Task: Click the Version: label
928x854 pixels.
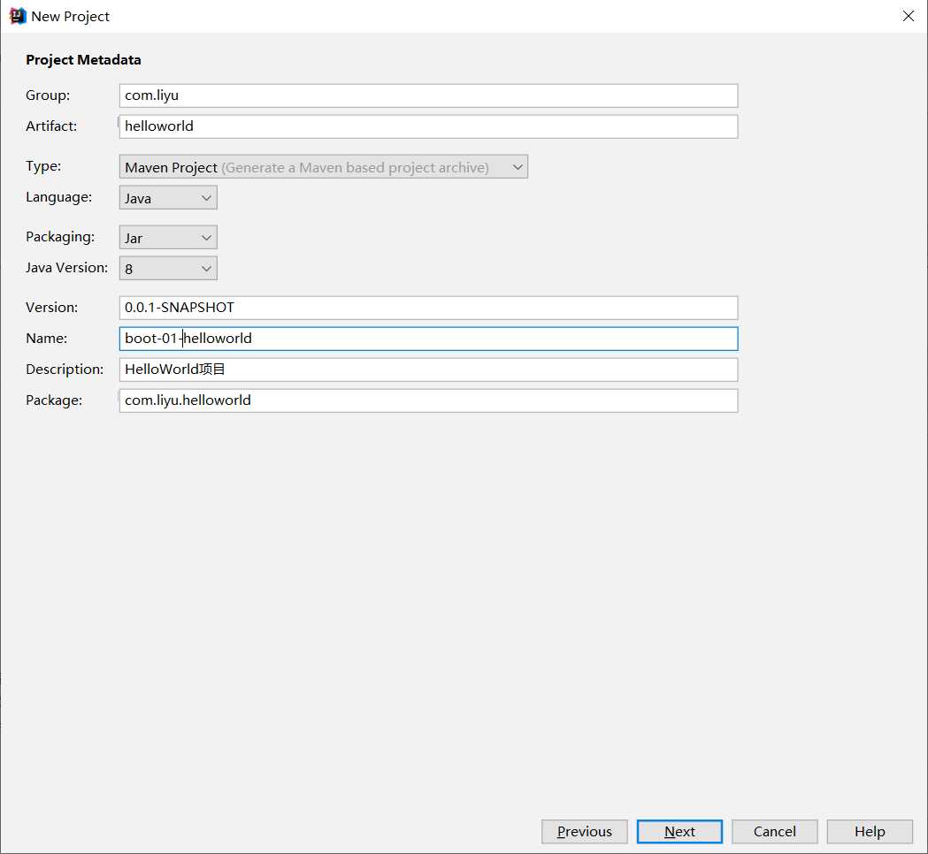Action: tap(51, 308)
